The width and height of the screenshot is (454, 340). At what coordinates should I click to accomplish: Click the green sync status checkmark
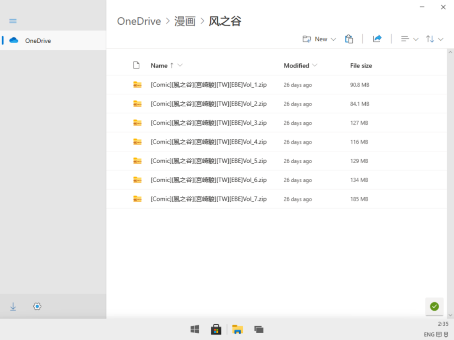tap(434, 306)
